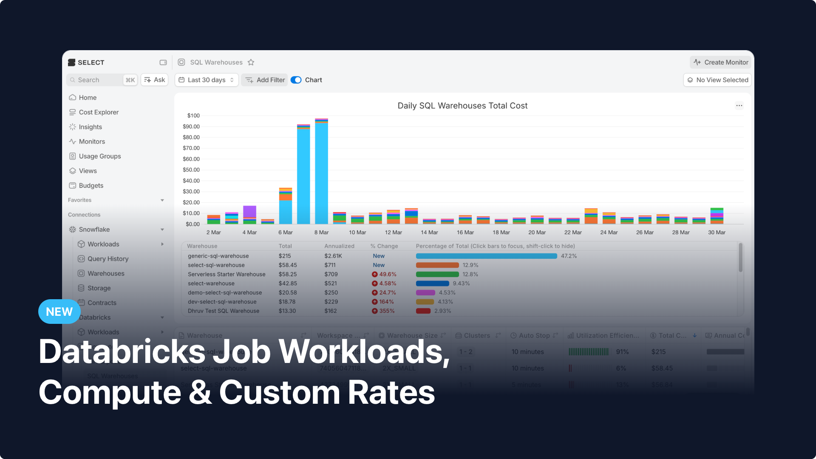Click the Ask AI button
Screen dimensions: 816x459
pos(155,80)
